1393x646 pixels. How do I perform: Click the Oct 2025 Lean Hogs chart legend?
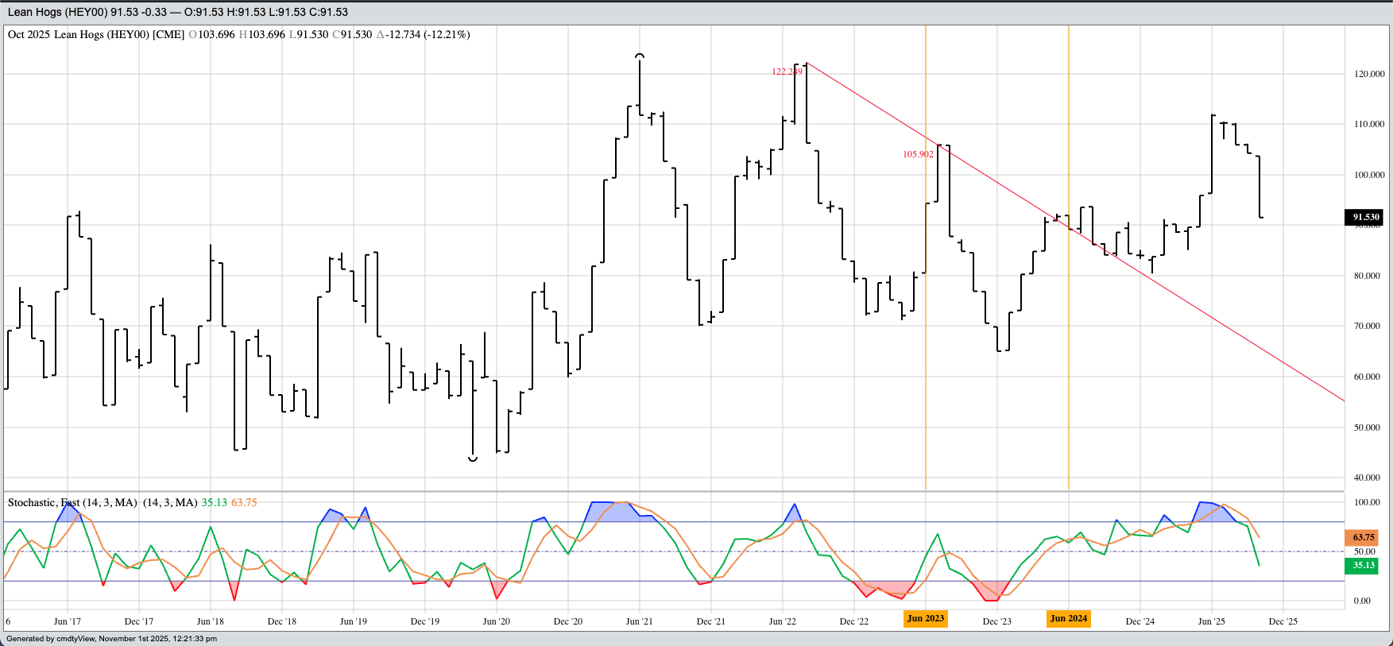coord(95,35)
